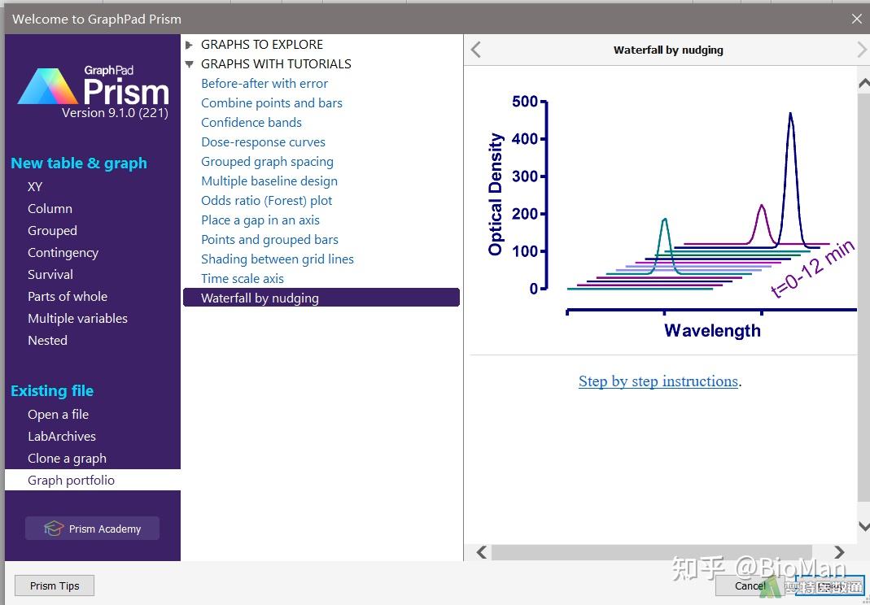Image resolution: width=870 pixels, height=605 pixels.
Task: Select the Survival table type
Action: click(50, 275)
